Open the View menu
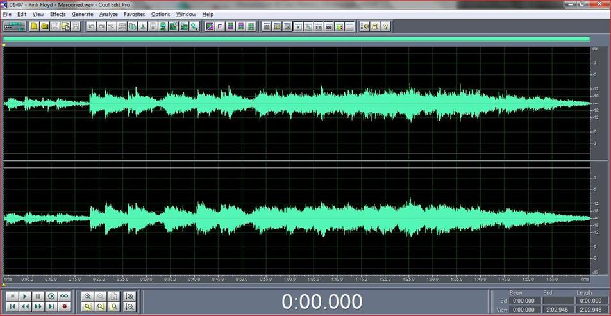 point(38,14)
